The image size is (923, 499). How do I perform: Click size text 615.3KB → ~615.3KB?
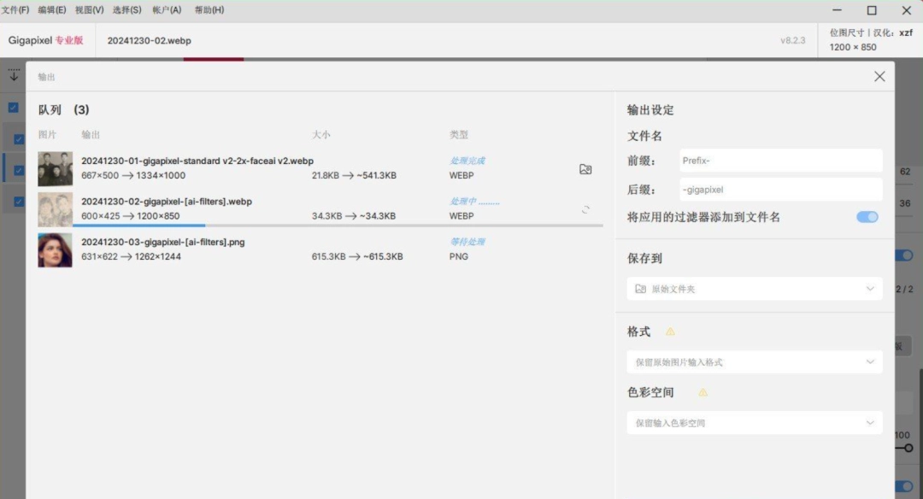tap(357, 256)
